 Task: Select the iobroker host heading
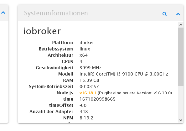point(42,31)
